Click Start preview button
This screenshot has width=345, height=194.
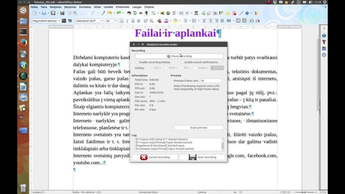tap(199, 128)
